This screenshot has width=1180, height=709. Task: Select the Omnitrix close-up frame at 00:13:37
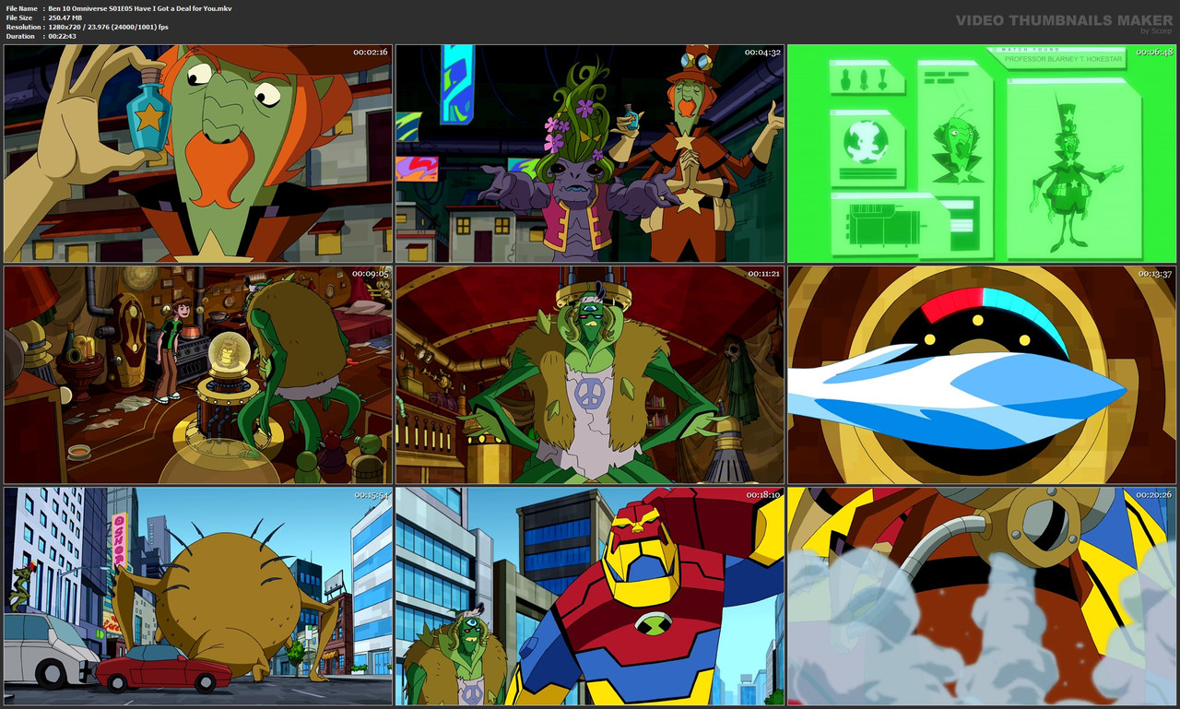pos(980,374)
